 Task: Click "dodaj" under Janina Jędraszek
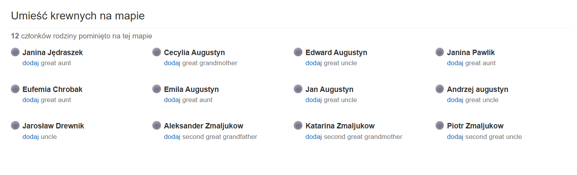tap(30, 63)
